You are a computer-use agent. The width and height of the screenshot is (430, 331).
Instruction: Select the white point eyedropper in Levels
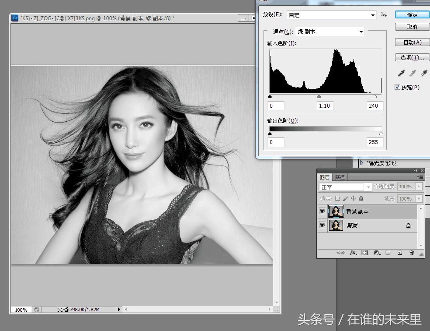pyautogui.click(x=423, y=73)
